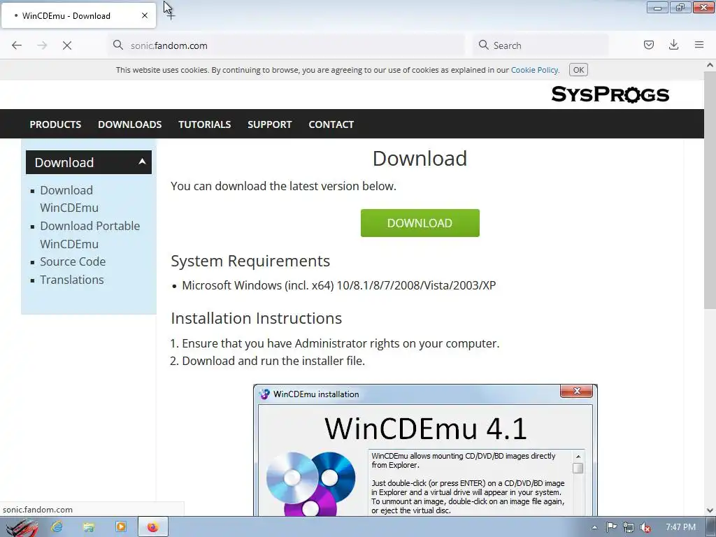The image size is (716, 537).
Task: Go back with the browser back arrow
Action: pyautogui.click(x=17, y=45)
